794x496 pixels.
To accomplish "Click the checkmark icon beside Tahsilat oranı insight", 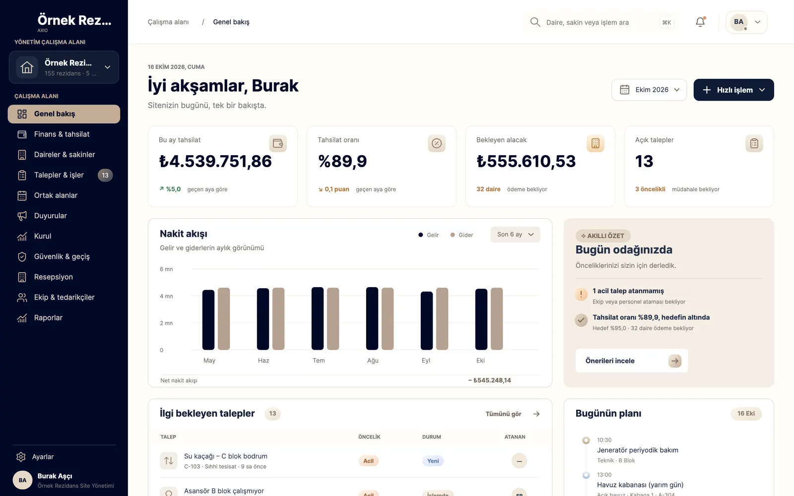I will [581, 320].
